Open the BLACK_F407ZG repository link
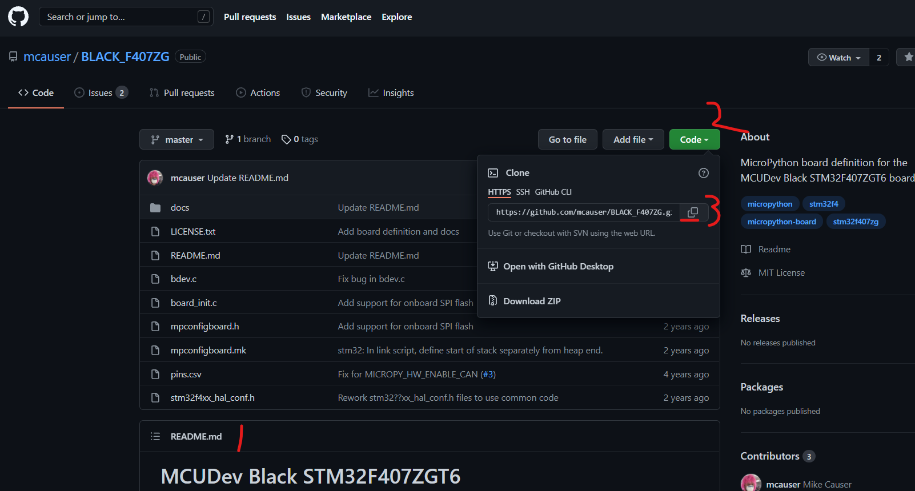The width and height of the screenshot is (915, 491). (x=125, y=57)
